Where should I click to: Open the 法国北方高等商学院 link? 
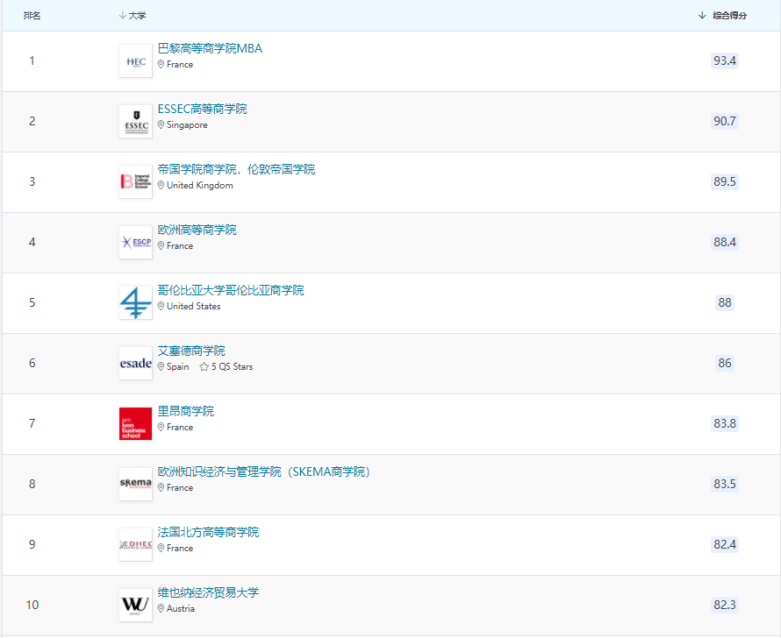click(x=208, y=532)
